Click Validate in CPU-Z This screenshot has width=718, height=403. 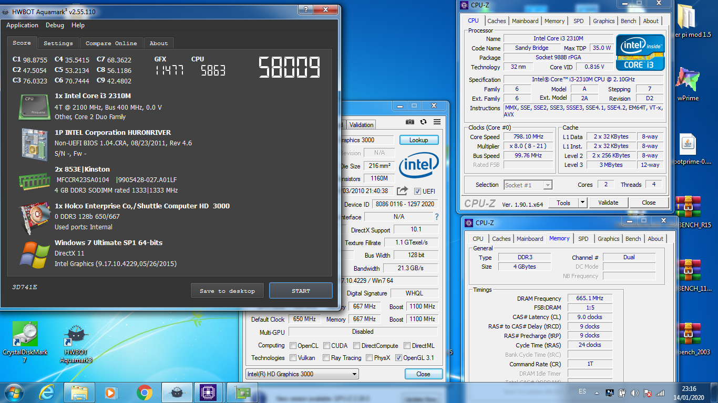608,203
